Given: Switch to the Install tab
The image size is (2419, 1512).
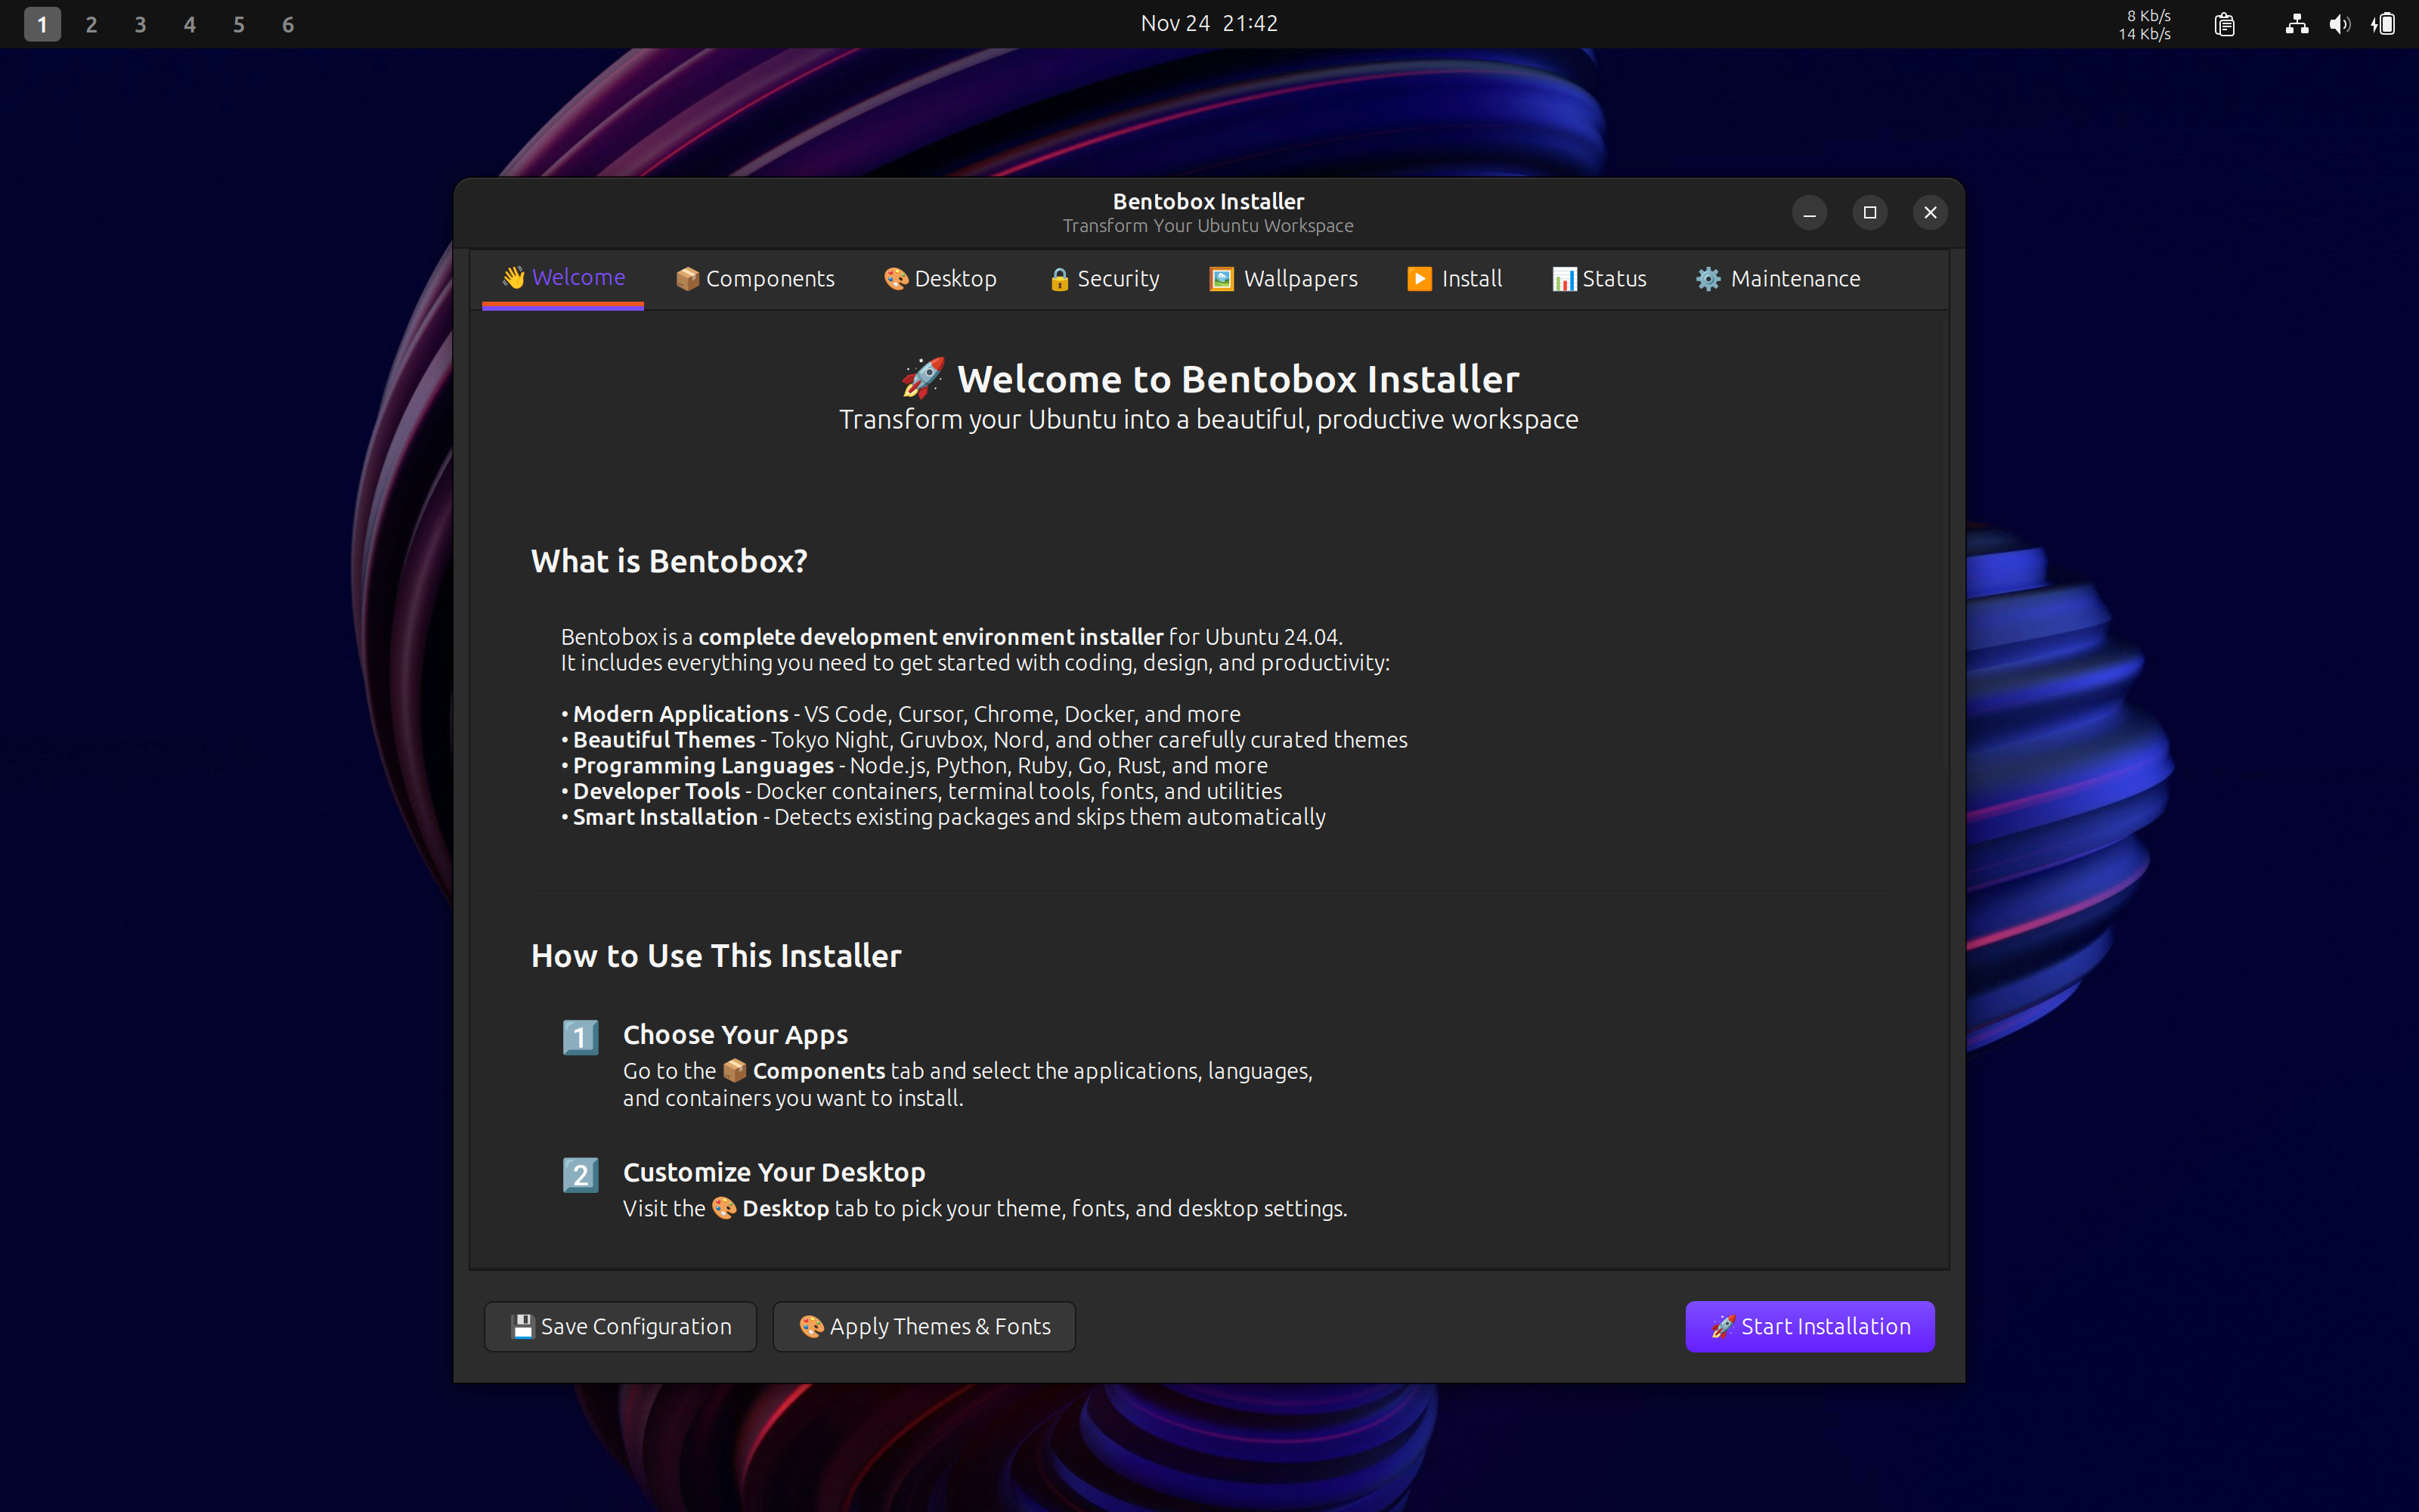Looking at the screenshot, I should pos(1455,279).
